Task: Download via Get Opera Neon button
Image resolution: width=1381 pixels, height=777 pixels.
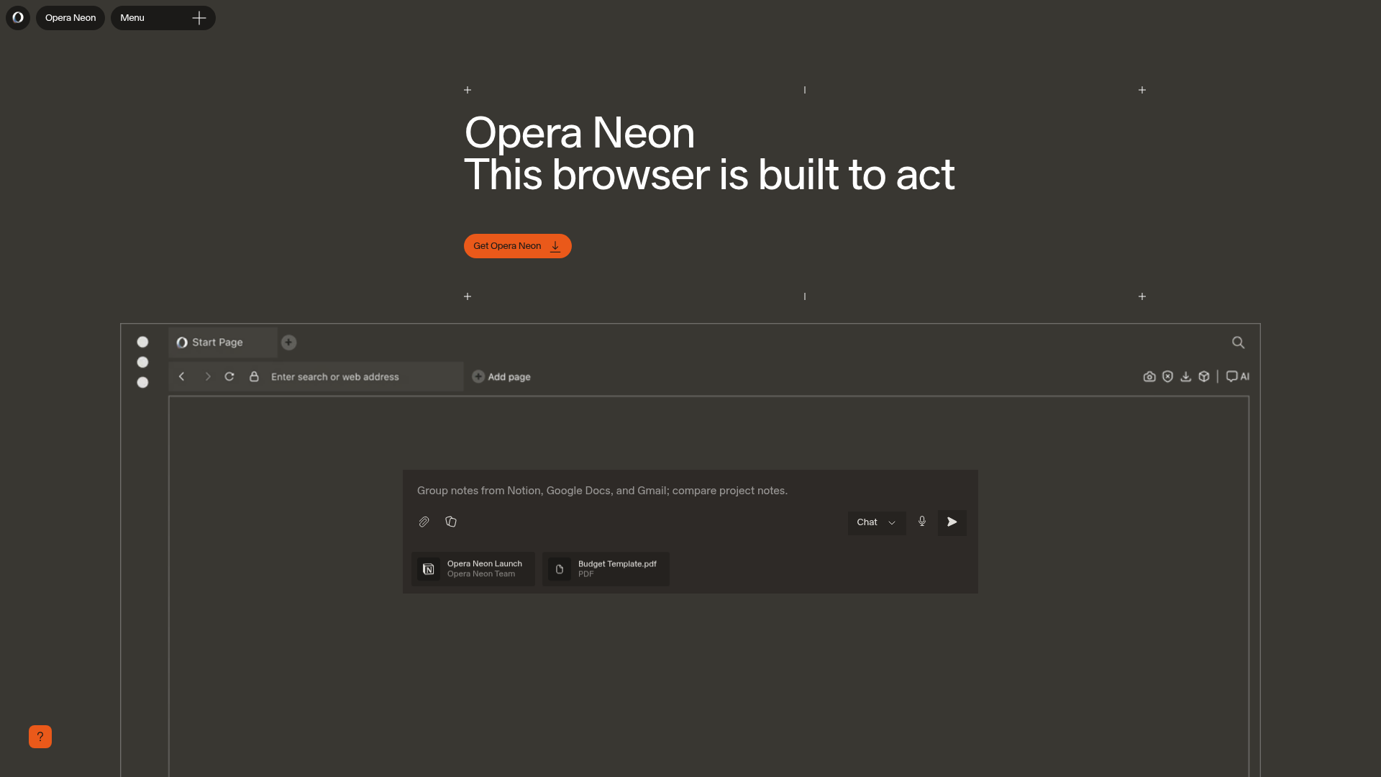Action: tap(517, 246)
